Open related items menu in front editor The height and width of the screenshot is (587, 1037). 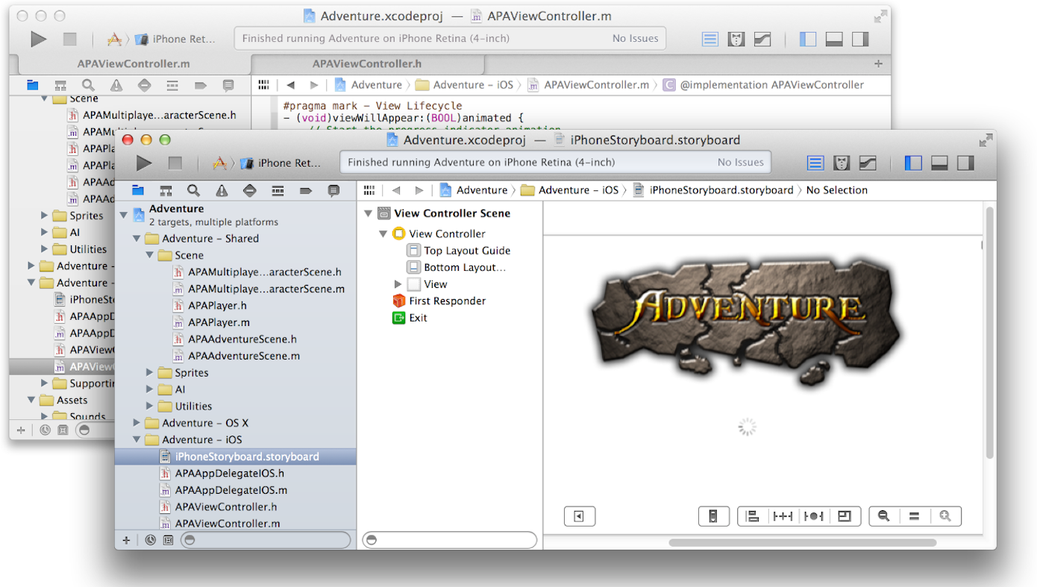coord(369,190)
